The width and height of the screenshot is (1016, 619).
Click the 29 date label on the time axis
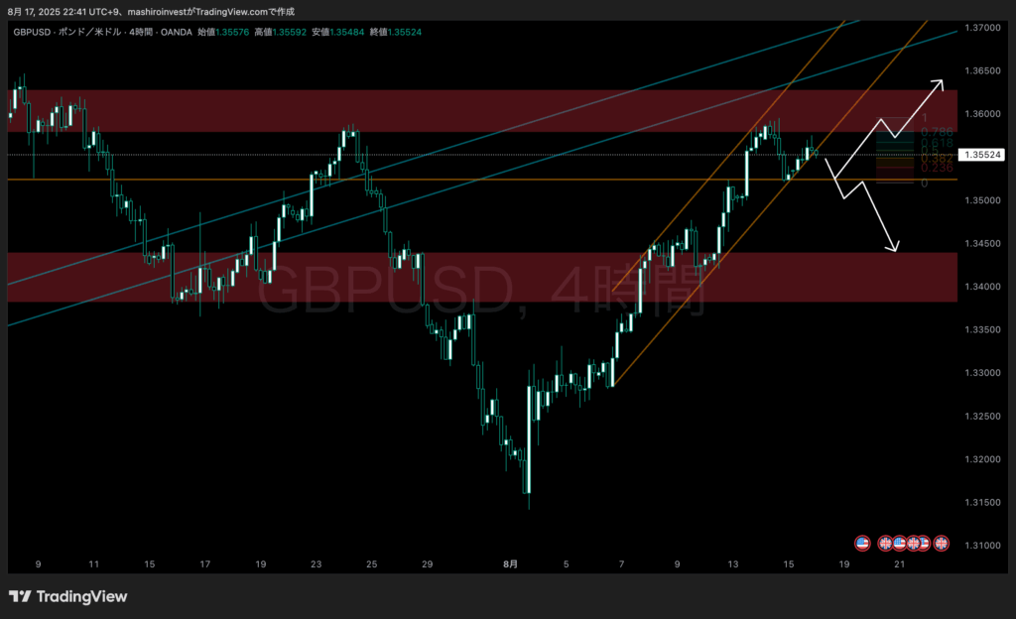pos(427,564)
